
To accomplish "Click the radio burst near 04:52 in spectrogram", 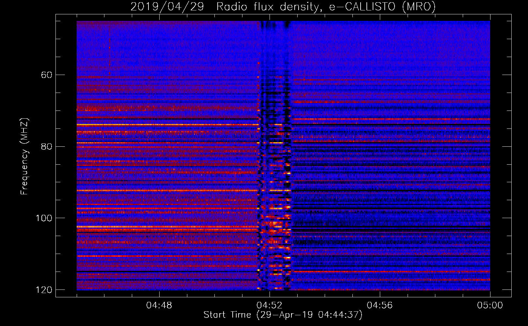I will point(274,156).
